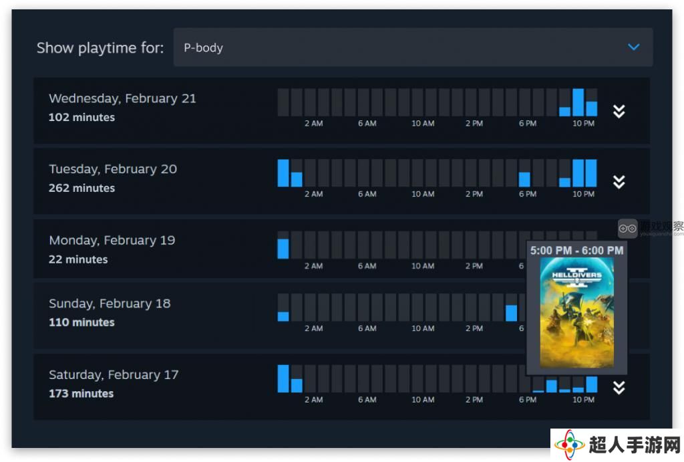
Task: Click the '22 minutes' total
Action: [79, 259]
